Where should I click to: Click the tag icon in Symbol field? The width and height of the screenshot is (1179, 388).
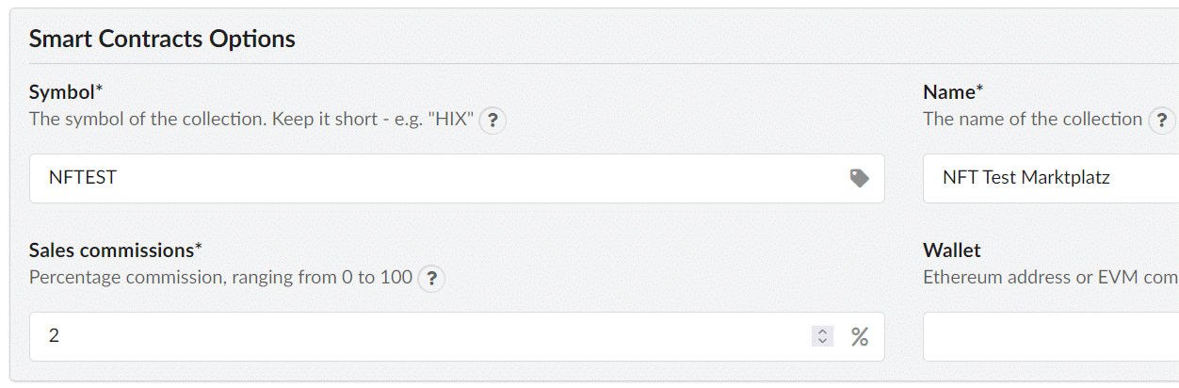[859, 178]
